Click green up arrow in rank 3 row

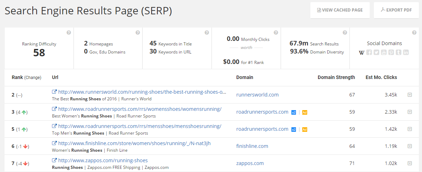coord(24,112)
